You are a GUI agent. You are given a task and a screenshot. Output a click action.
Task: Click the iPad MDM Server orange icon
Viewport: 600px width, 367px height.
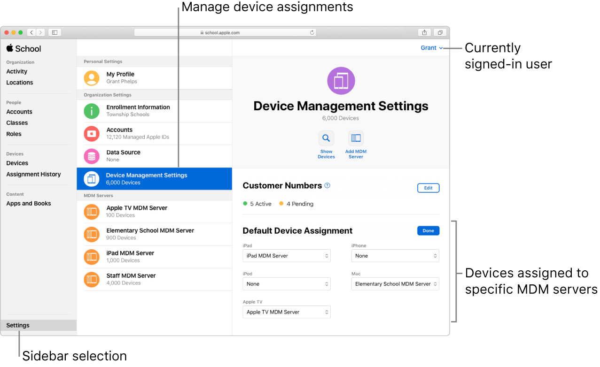pyautogui.click(x=92, y=257)
